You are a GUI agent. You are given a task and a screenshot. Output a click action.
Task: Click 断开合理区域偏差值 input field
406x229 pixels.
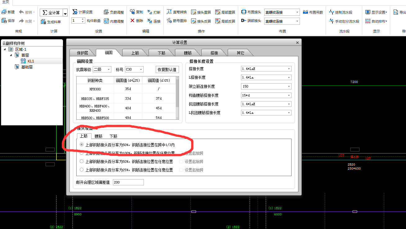[128, 182]
